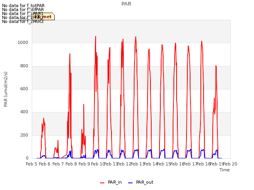Click the Feb 9 x-axis tick label
Screen dimensions: 254x190
84,164
